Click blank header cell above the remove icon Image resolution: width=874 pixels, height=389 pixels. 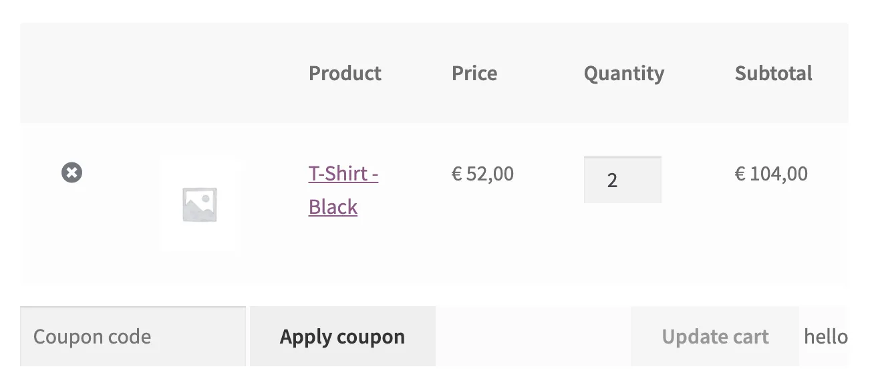(x=71, y=73)
